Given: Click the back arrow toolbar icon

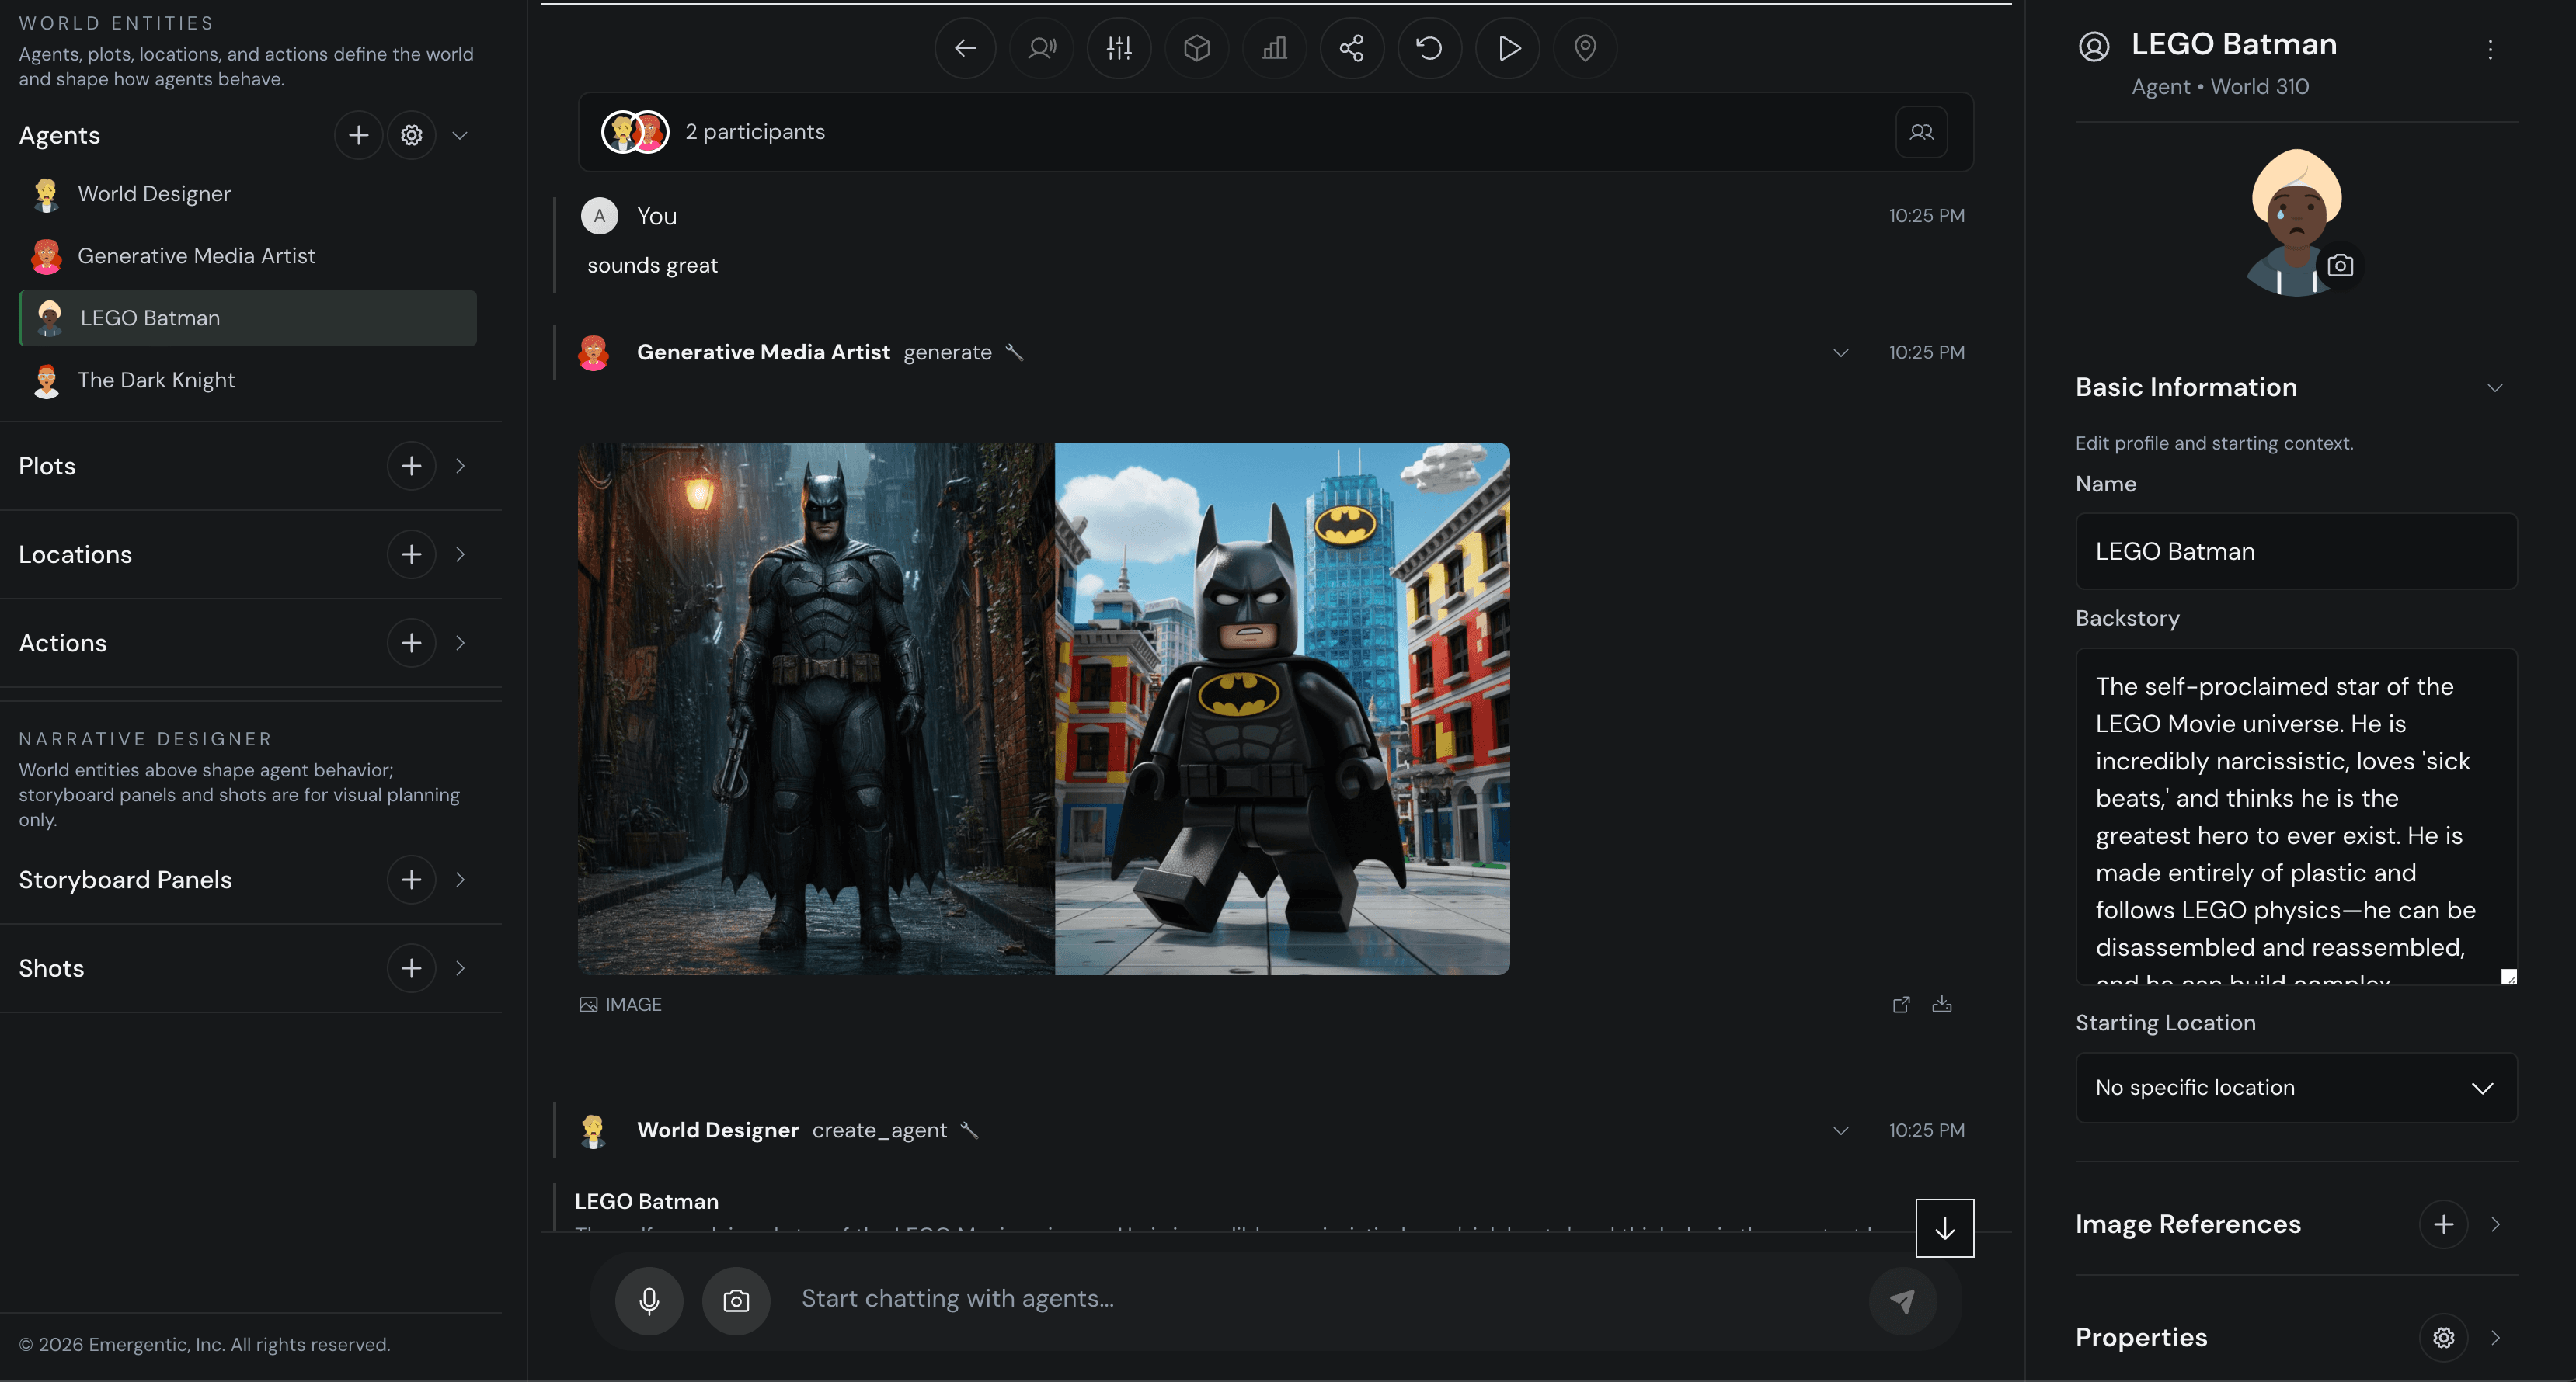Looking at the screenshot, I should (x=965, y=48).
